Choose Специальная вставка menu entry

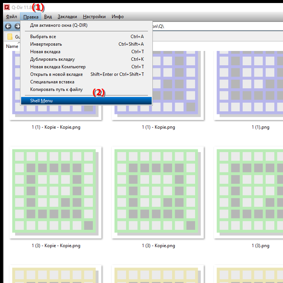pyautogui.click(x=86, y=82)
